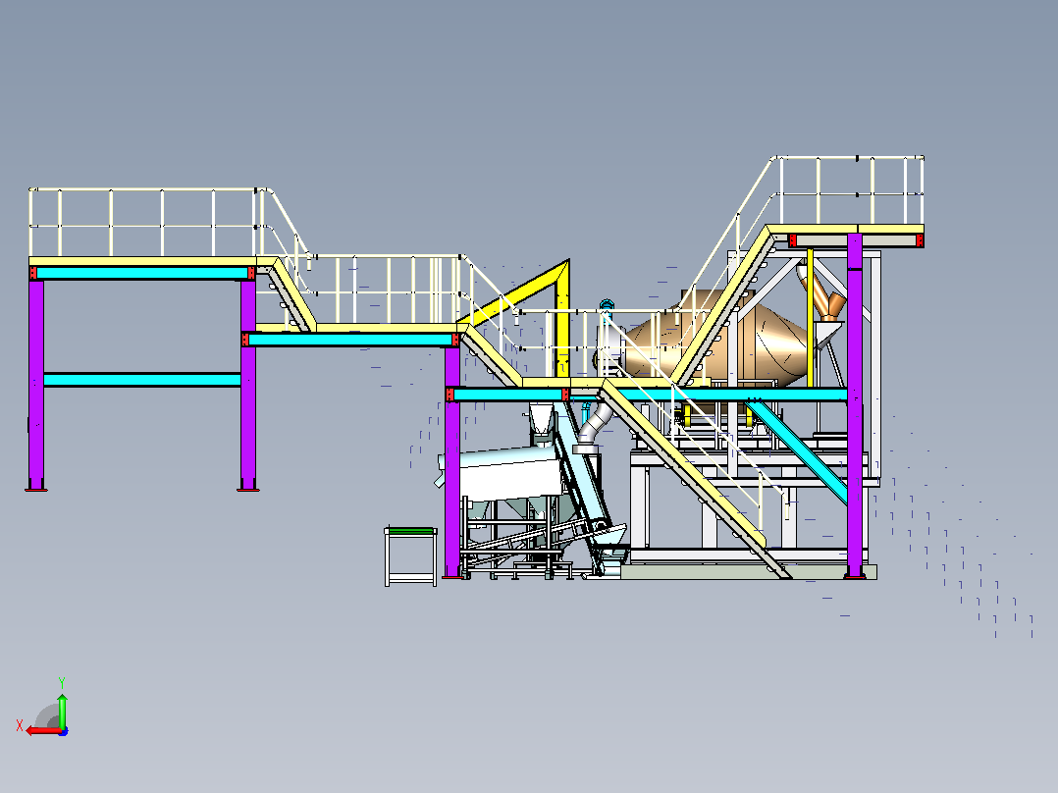Select the small green-topped table
1058x793 pixels.
click(x=410, y=556)
